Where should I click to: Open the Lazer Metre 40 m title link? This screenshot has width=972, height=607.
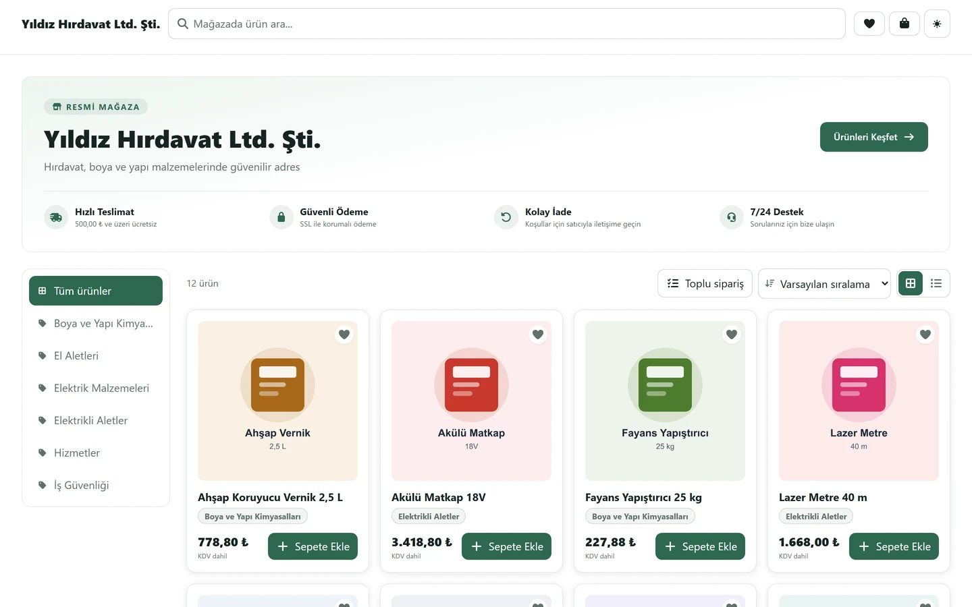[823, 497]
